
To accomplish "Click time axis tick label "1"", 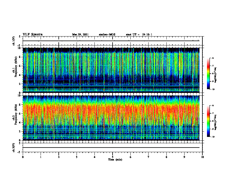I will (x=41, y=157).
